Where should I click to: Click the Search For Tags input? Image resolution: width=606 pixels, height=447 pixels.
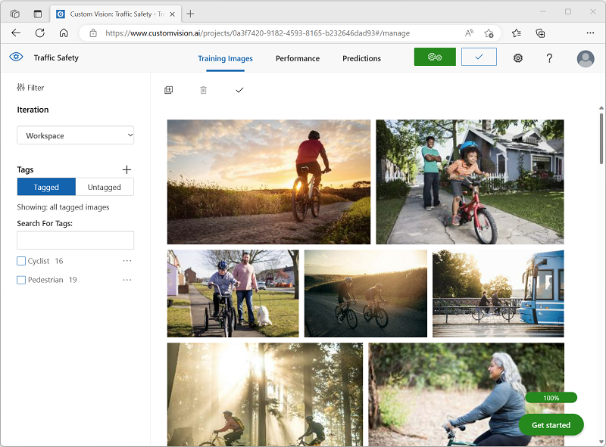tap(75, 240)
